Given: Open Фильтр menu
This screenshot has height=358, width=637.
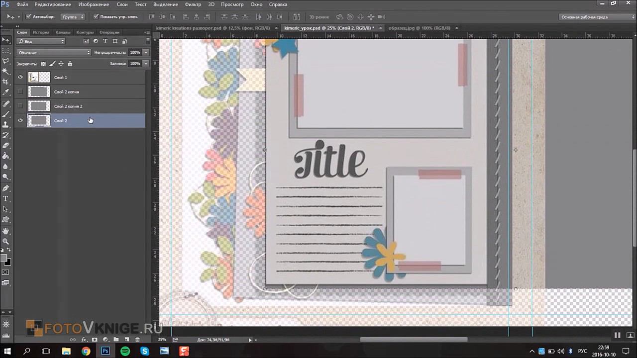Looking at the screenshot, I should point(193,4).
